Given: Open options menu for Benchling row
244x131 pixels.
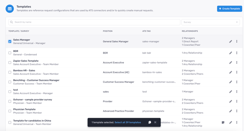Looking at the screenshot, I should click(237, 82).
